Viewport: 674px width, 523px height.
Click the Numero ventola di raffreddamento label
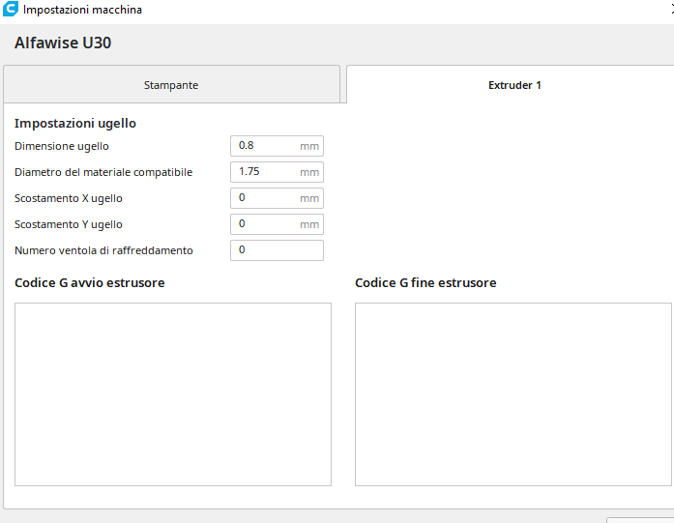[103, 250]
